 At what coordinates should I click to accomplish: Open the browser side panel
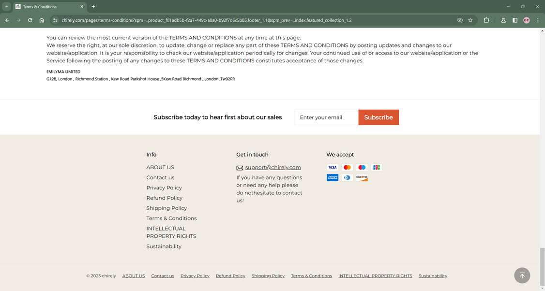tap(515, 20)
